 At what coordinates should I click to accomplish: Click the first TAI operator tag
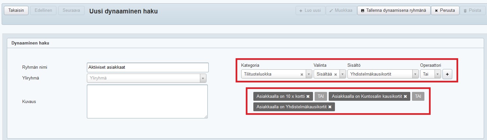321,96
